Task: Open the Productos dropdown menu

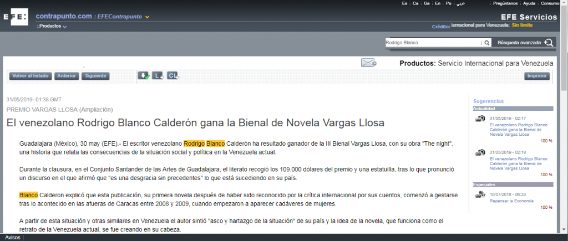Action: coord(64,27)
